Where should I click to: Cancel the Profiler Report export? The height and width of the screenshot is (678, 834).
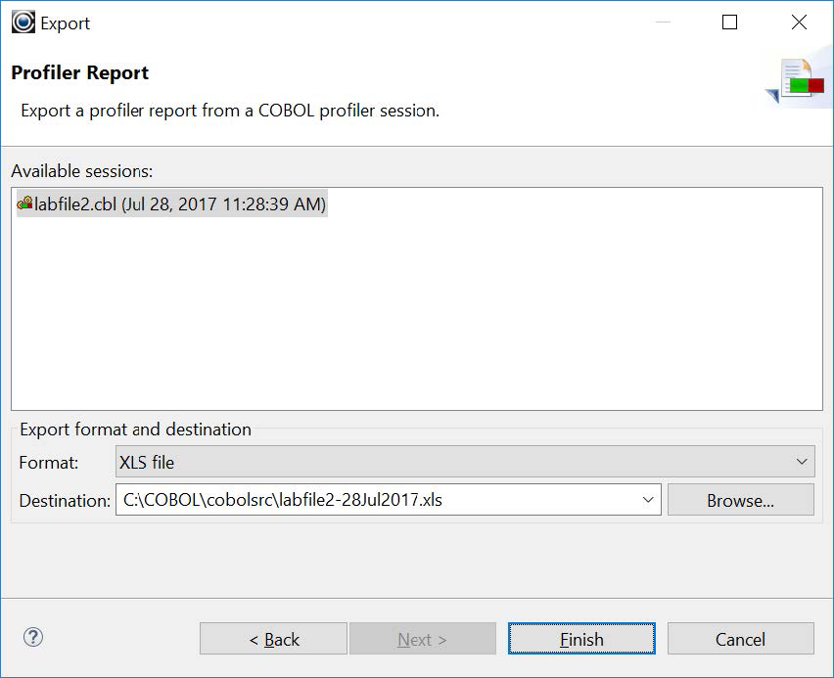coord(741,638)
